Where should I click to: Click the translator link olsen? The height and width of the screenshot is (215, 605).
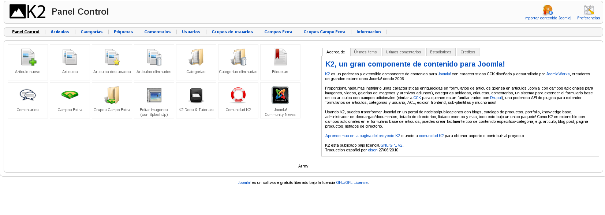point(373,150)
